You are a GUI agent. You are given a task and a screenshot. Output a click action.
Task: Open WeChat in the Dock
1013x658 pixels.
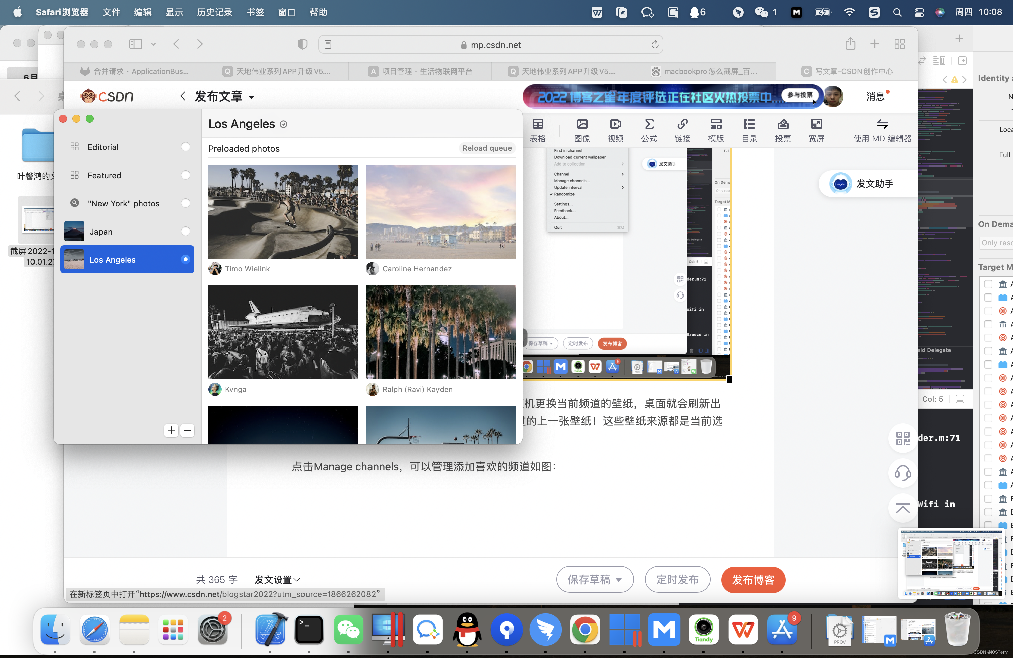point(348,630)
